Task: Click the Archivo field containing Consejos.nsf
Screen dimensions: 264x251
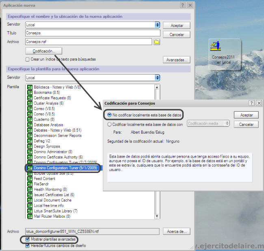Action: click(x=89, y=42)
